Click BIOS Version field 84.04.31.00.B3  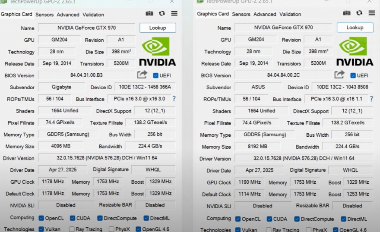coord(86,75)
